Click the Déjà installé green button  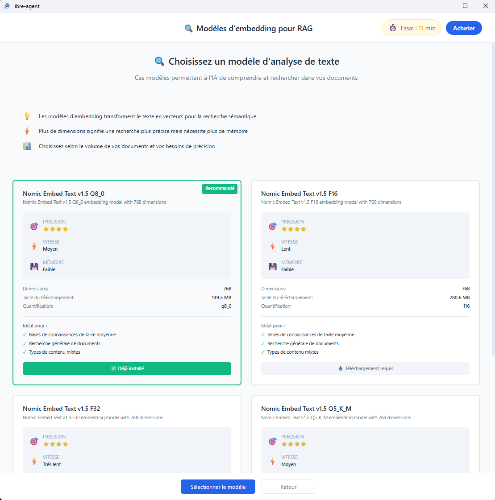point(127,369)
